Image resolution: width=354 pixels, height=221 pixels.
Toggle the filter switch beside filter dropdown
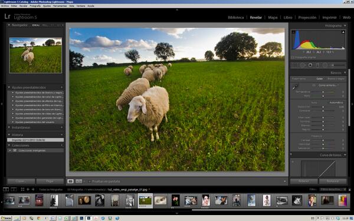350,189
